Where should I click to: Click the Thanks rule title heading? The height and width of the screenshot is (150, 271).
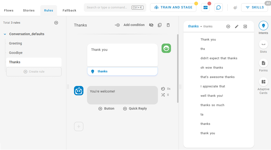coord(80,25)
